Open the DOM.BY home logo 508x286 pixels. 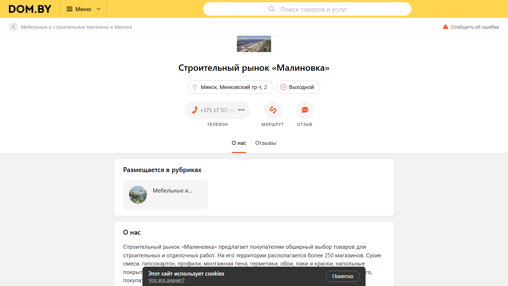pos(30,9)
